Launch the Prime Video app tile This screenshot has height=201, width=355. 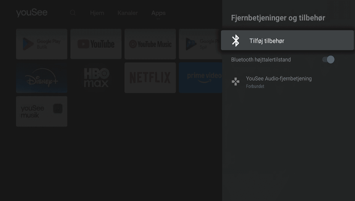201,78
